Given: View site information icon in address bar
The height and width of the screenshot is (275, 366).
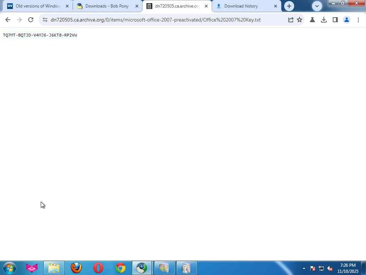Looking at the screenshot, I should (45, 20).
